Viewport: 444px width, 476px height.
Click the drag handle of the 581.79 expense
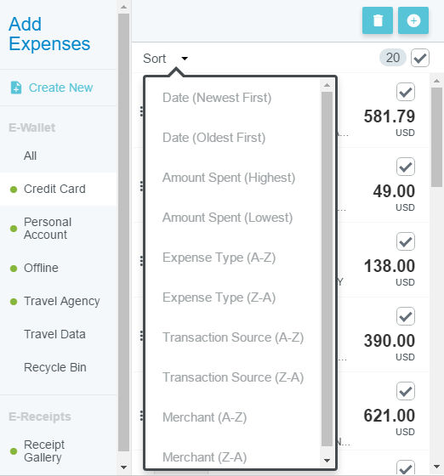[141, 111]
